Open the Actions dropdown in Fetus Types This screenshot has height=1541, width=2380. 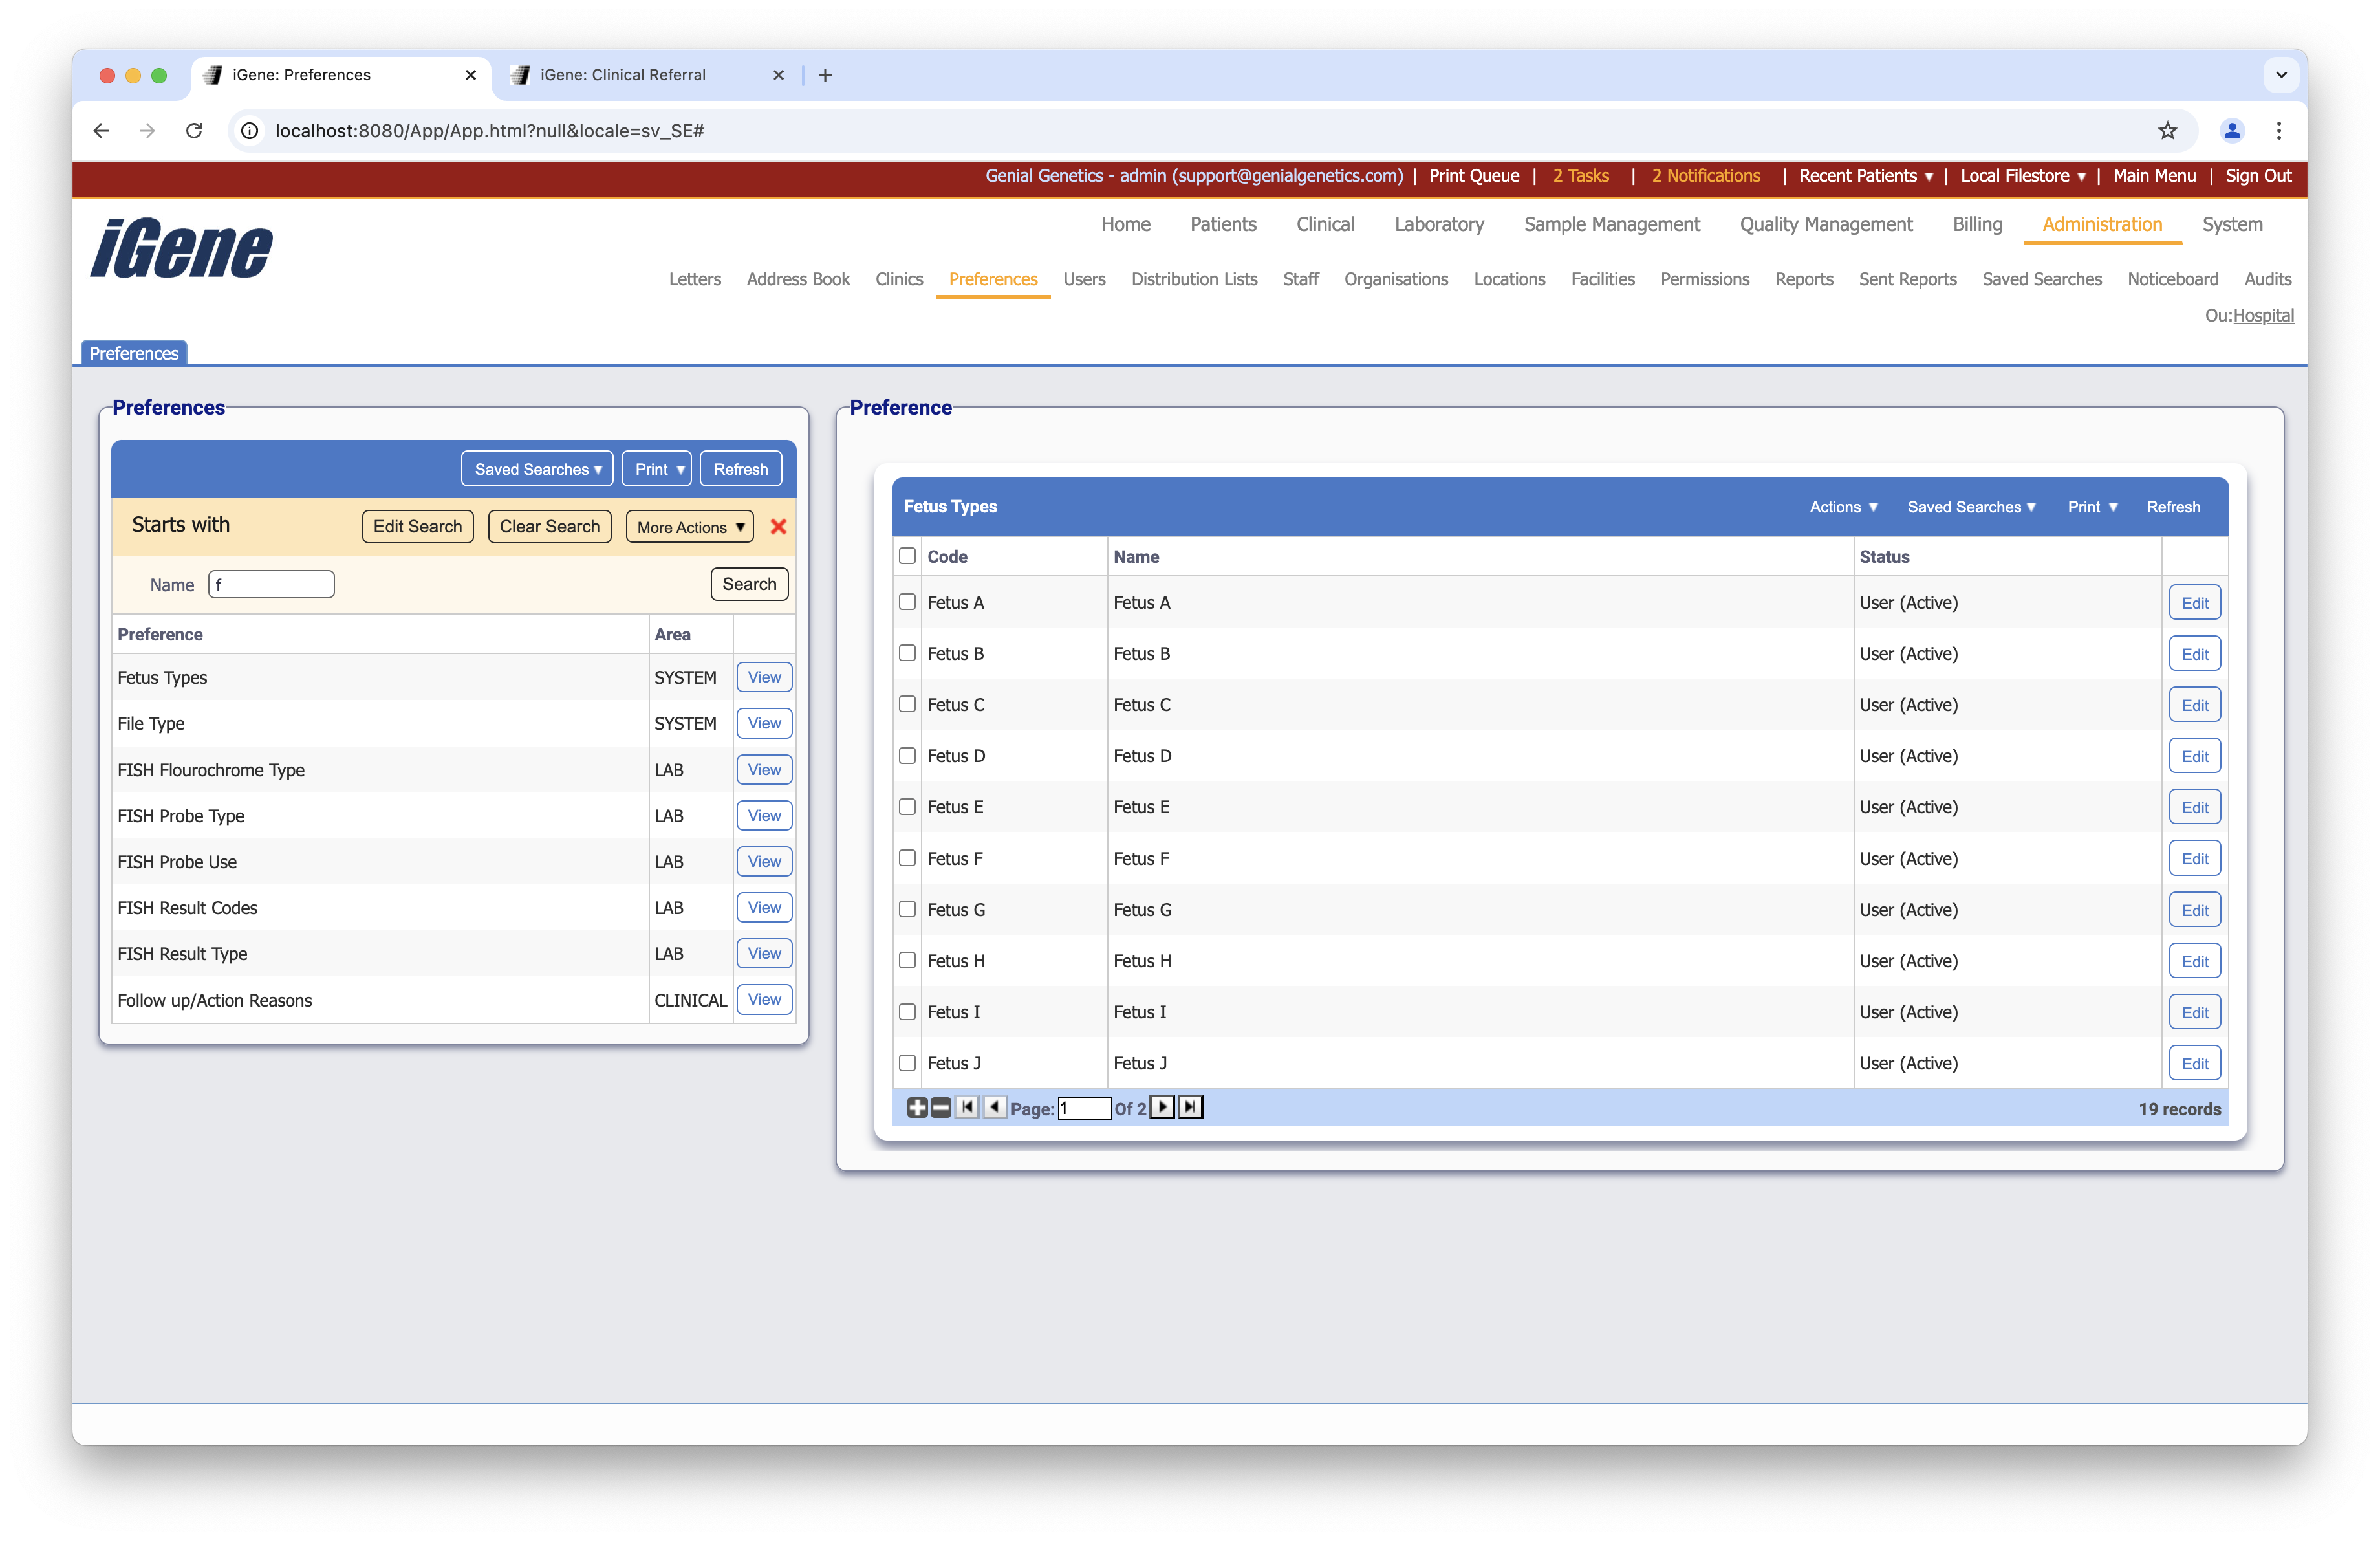click(x=1843, y=507)
